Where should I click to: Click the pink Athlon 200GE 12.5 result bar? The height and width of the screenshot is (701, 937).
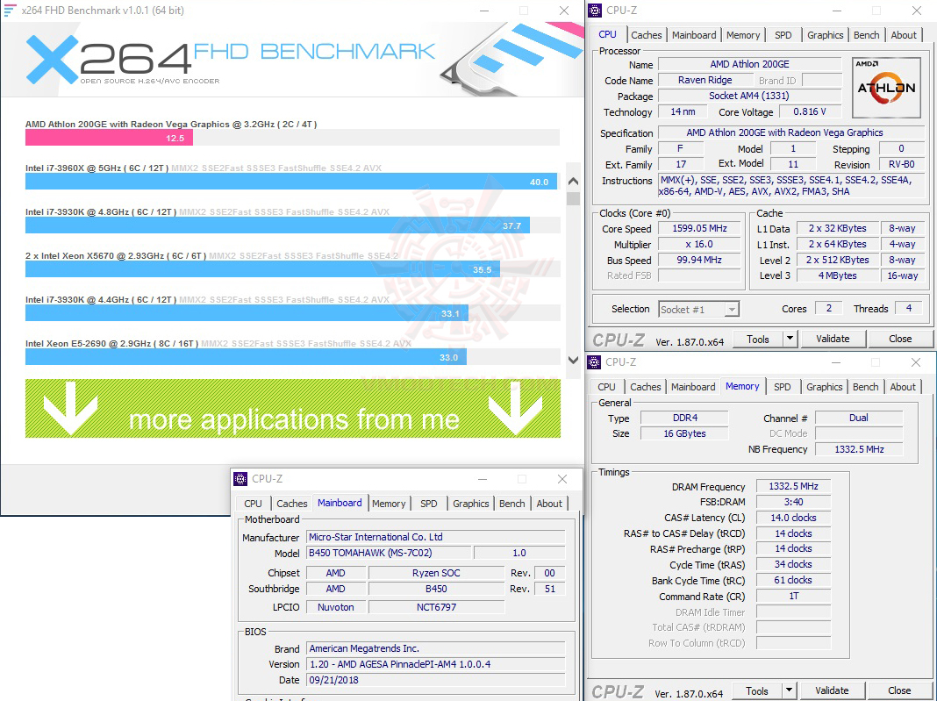pos(109,138)
